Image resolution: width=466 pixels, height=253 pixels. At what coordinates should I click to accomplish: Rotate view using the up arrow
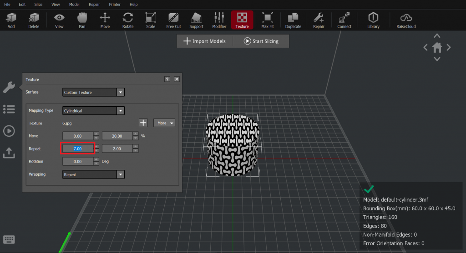[x=437, y=36]
